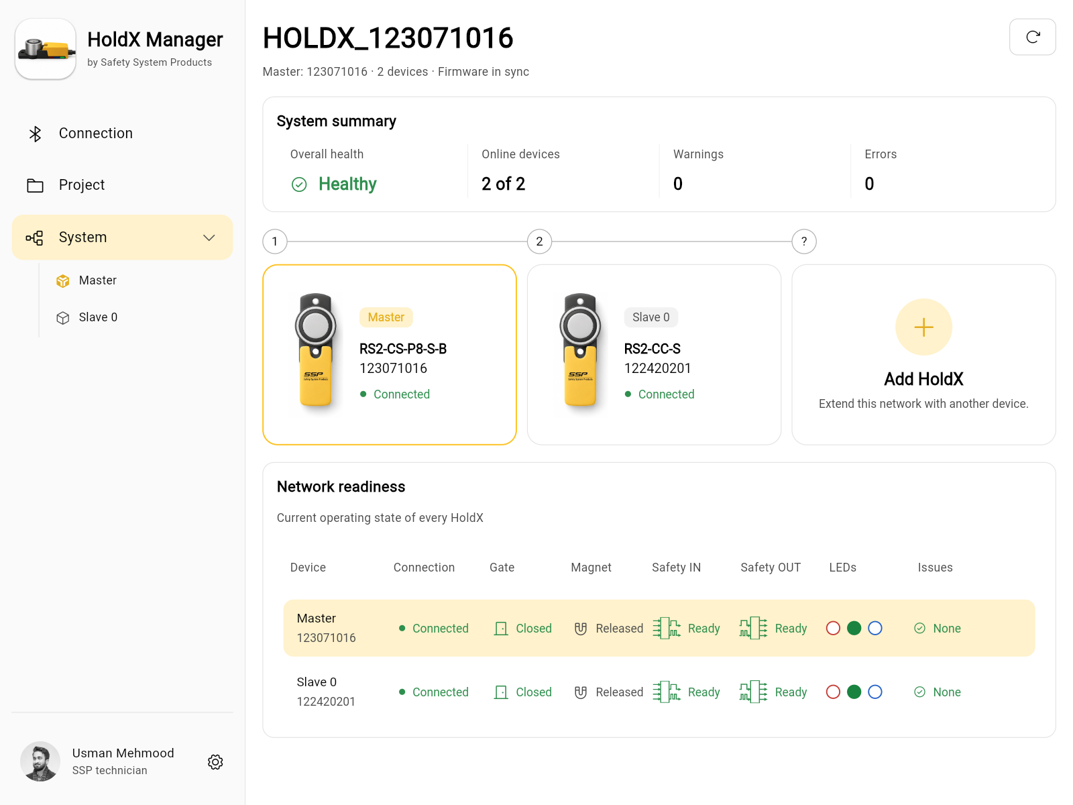Click the Master row Safety IN icon
The width and height of the screenshot is (1073, 805).
point(667,628)
